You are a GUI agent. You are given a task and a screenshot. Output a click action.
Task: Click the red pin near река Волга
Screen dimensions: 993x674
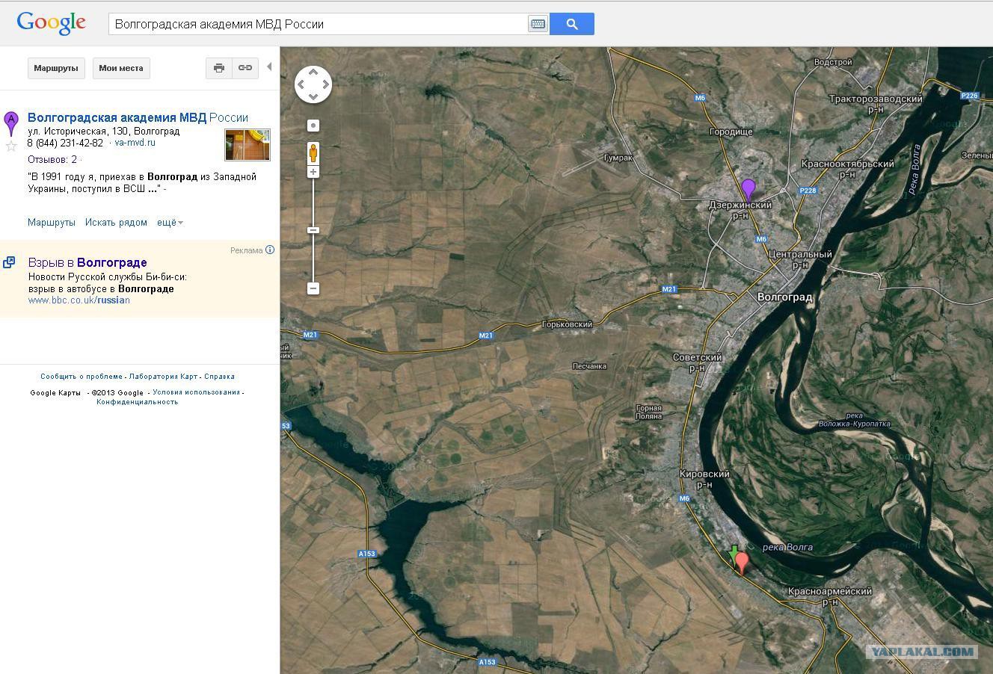click(741, 563)
